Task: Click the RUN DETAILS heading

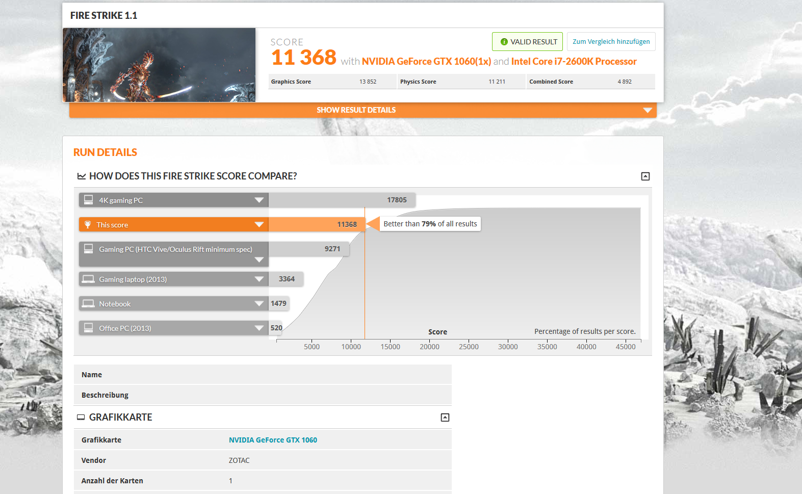Action: point(105,152)
